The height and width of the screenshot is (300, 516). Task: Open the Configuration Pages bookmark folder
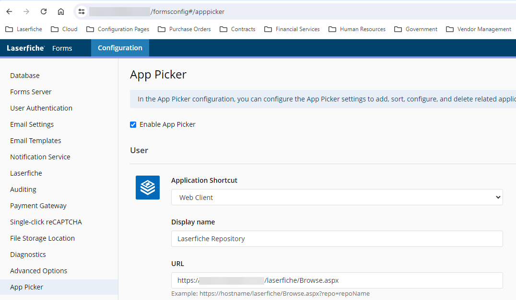click(118, 29)
